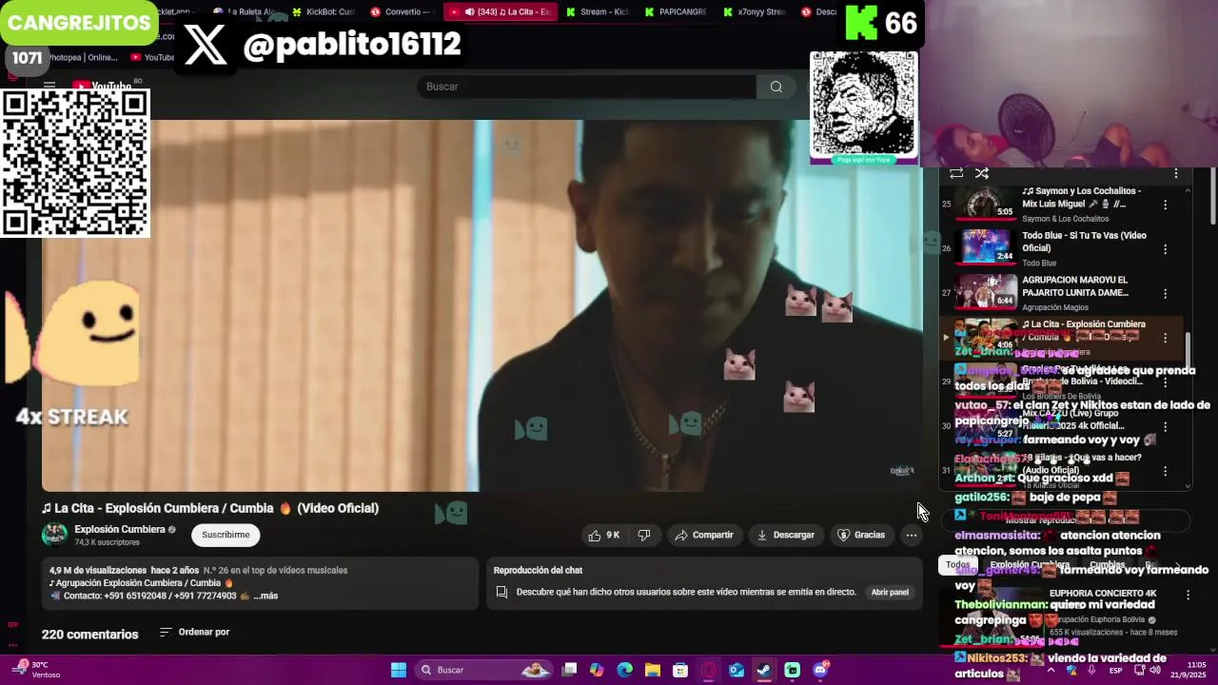Click the Descargar download button
Viewport: 1218px width, 685px height.
point(786,536)
